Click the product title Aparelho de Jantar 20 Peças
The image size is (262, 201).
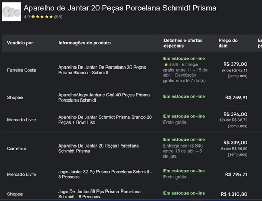click(120, 8)
